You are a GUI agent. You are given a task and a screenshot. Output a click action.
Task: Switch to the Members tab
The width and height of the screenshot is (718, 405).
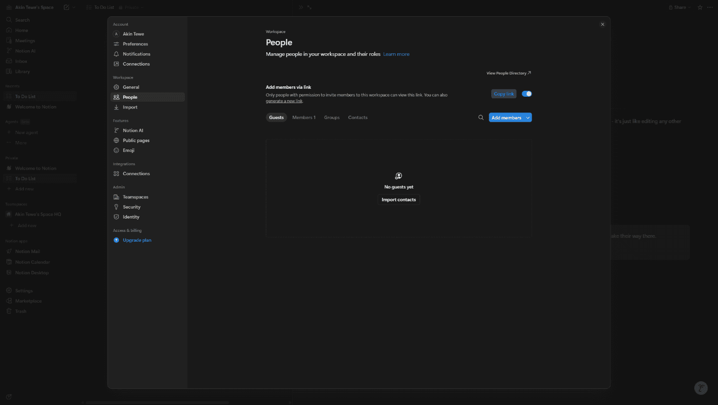pos(304,117)
